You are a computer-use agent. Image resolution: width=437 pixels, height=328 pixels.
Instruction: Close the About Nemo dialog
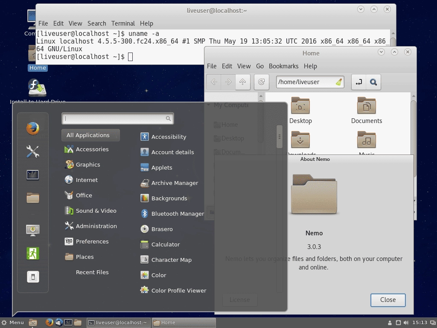388,300
